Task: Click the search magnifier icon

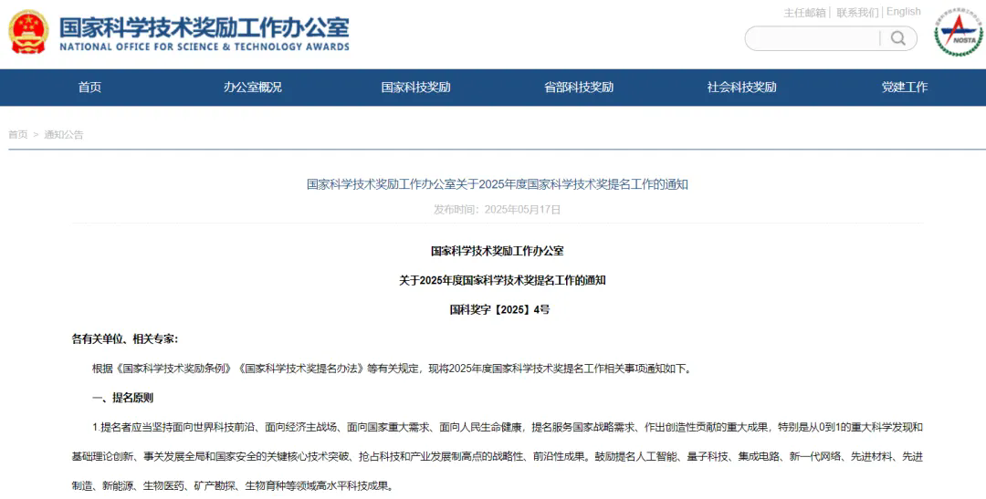Action: click(898, 38)
